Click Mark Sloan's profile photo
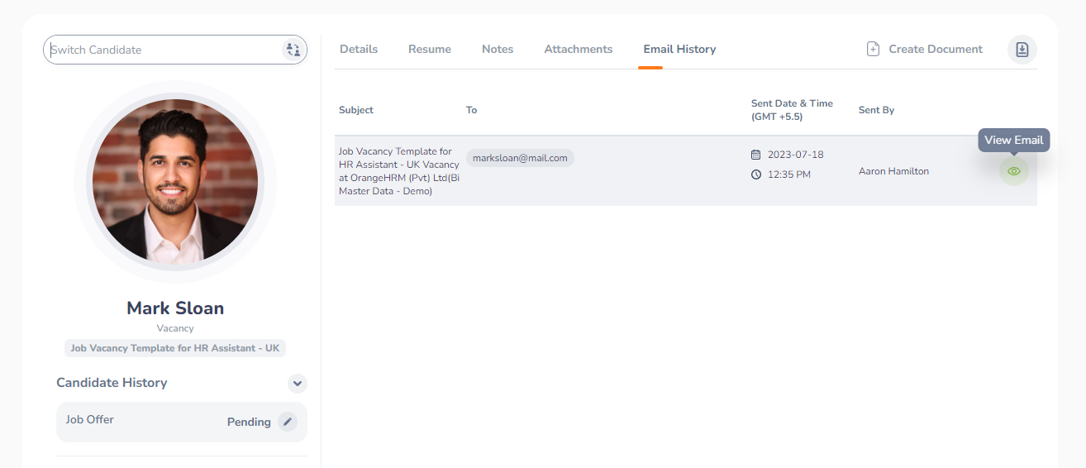The height and width of the screenshot is (468, 1086). point(175,181)
